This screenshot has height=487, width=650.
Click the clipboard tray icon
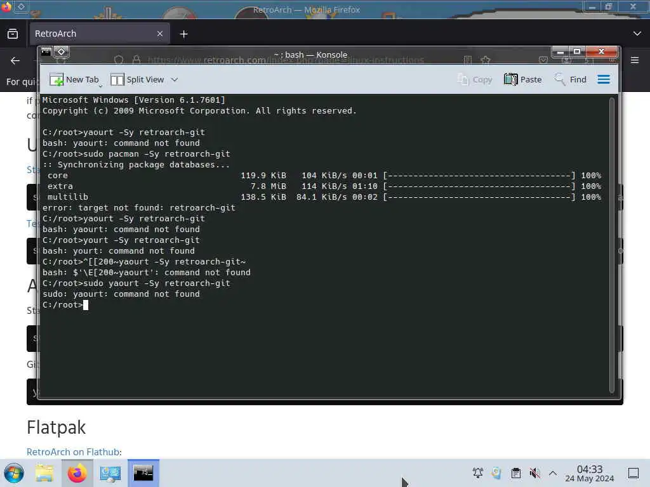(x=515, y=472)
